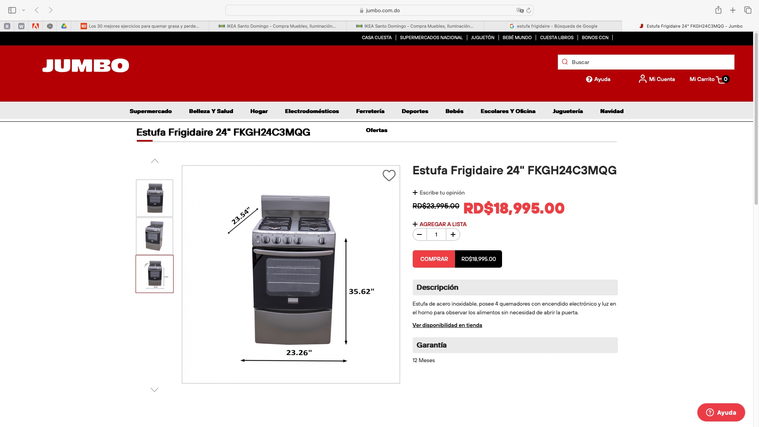Screen dimensions: 759x427
Task: Open Ver disponibilidad en tienda link
Action: click(447, 325)
